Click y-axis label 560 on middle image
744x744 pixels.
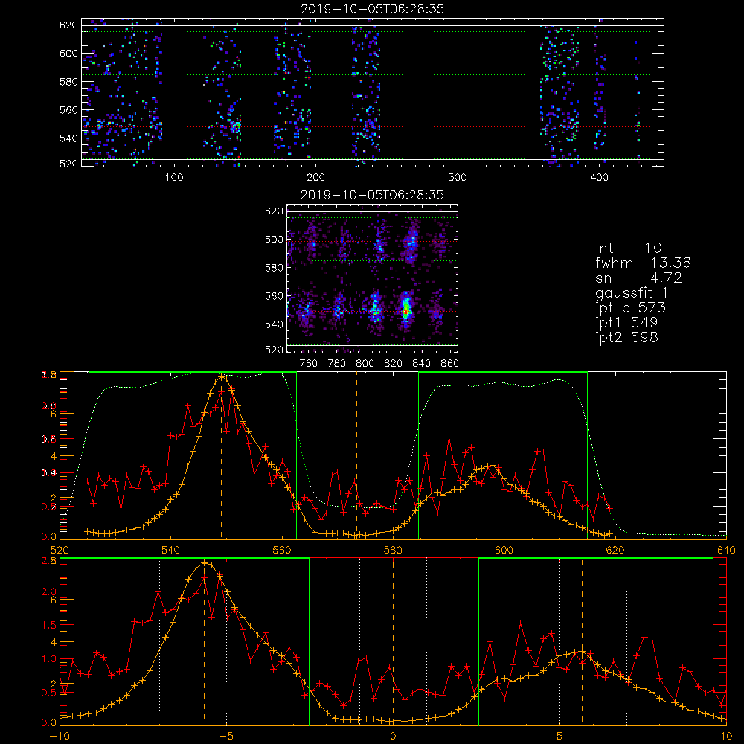274,296
